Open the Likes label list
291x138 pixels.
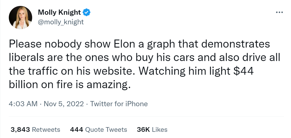point(160,129)
